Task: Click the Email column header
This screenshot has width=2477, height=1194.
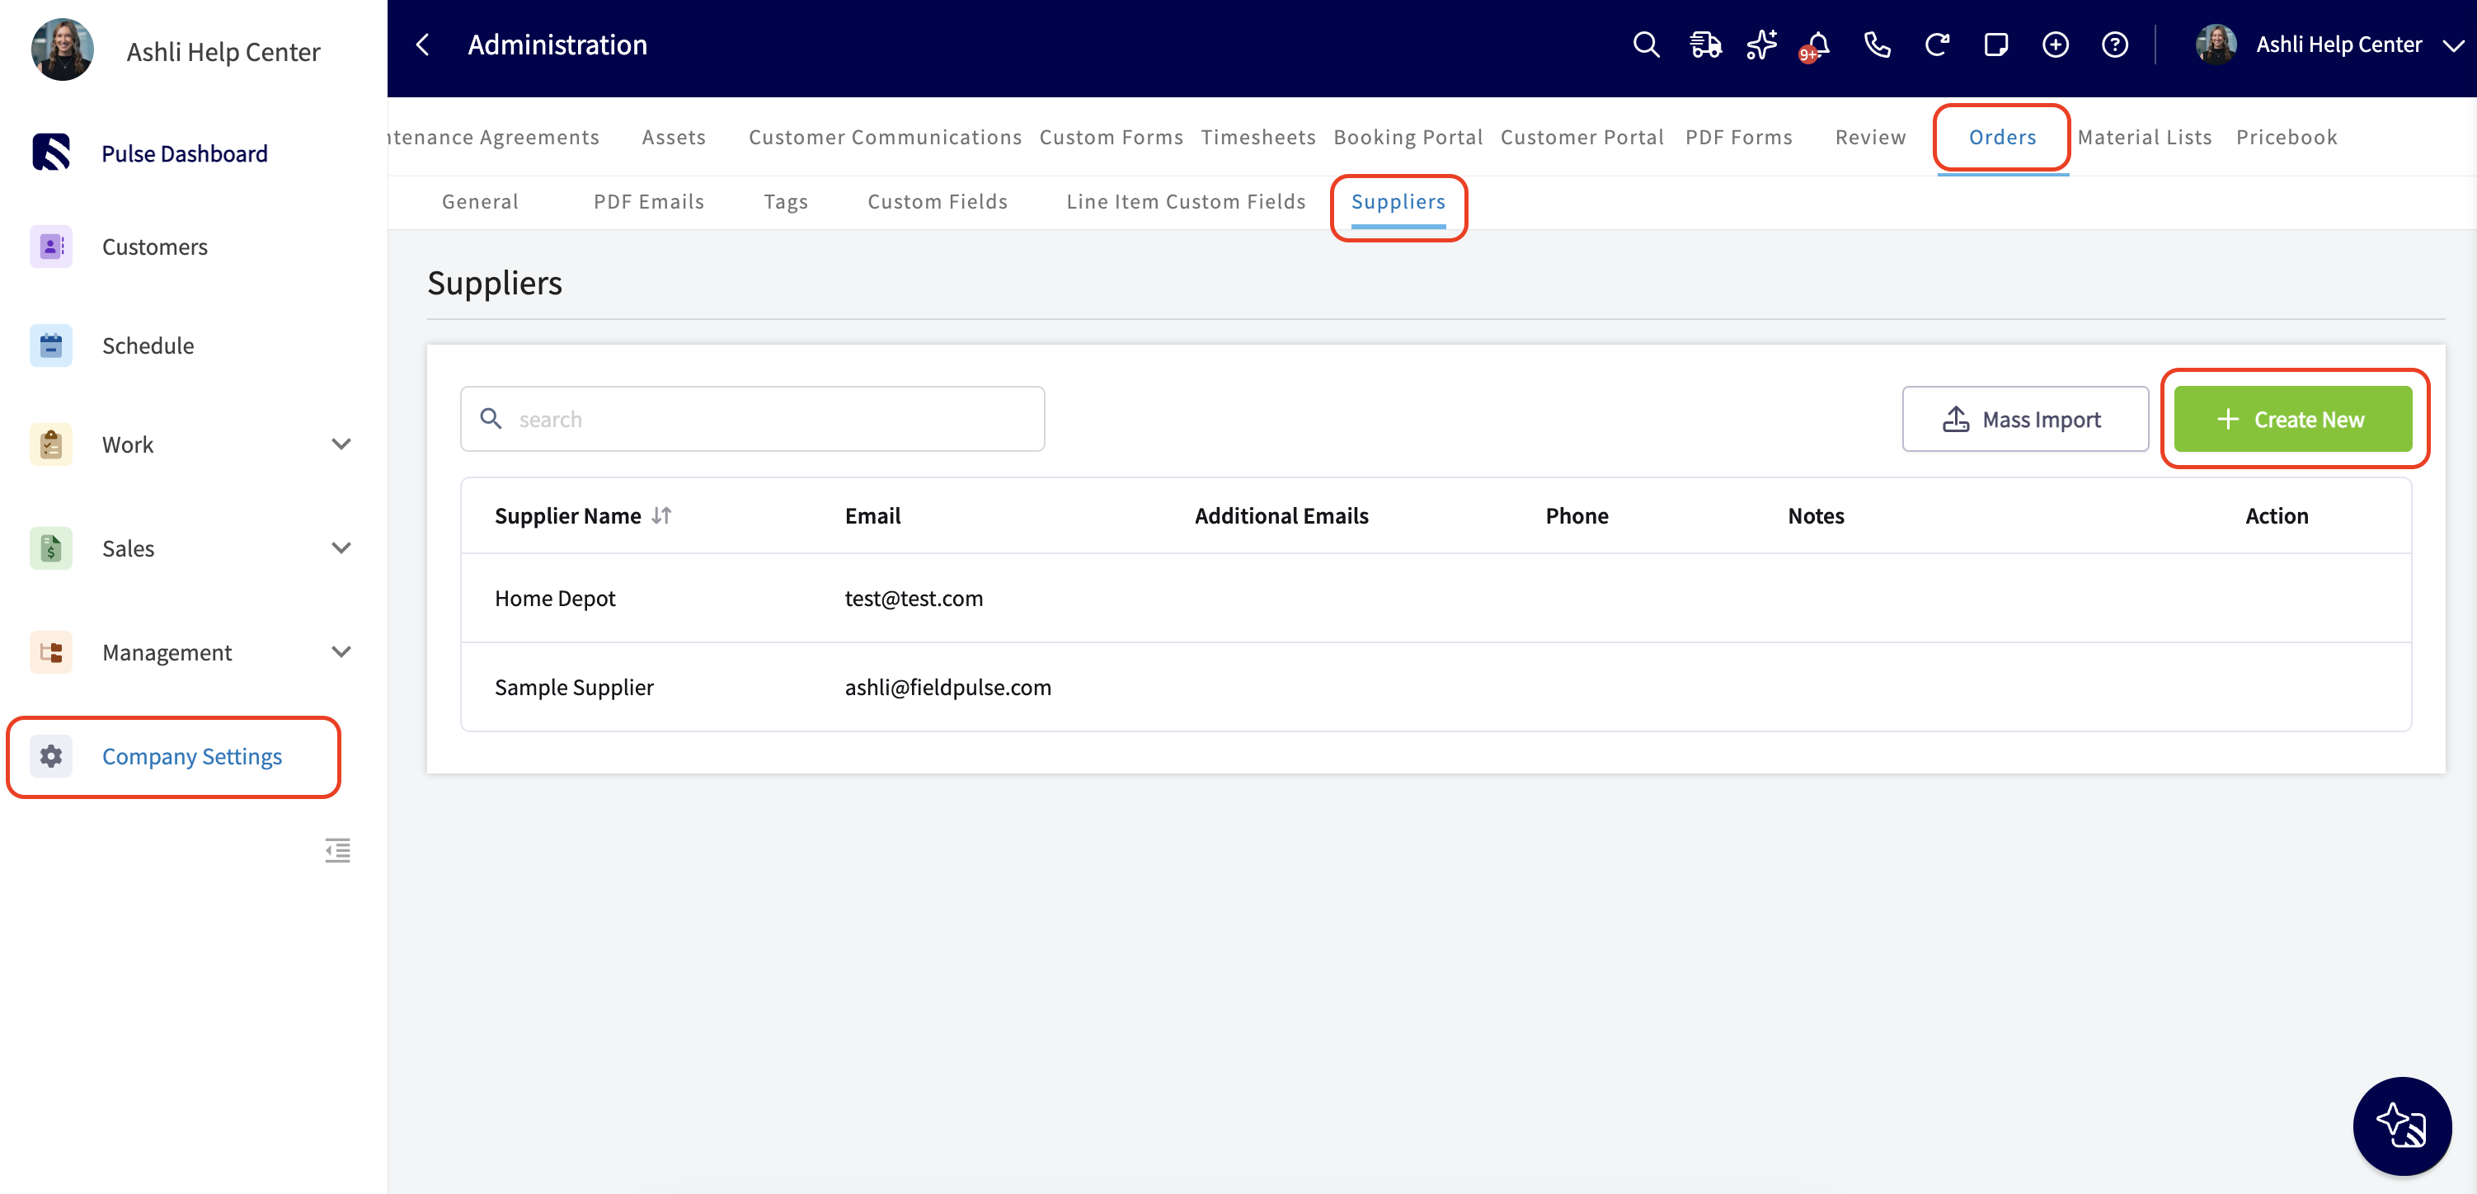Action: point(872,515)
